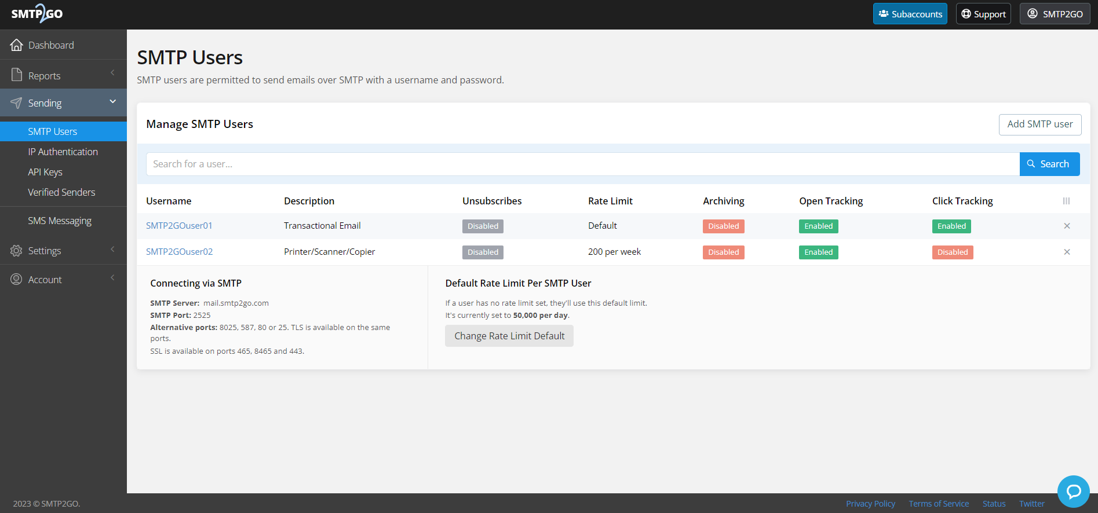This screenshot has width=1098, height=513.
Task: Click the blue Search button
Action: coord(1049,164)
